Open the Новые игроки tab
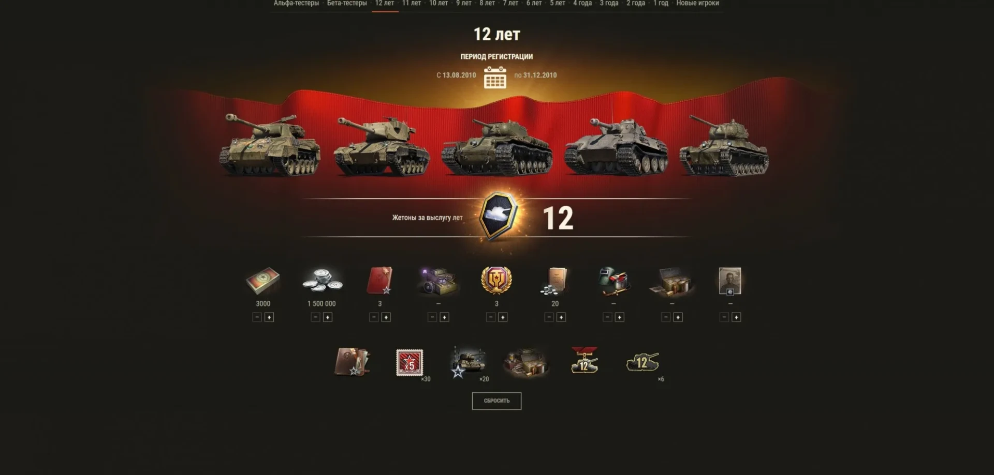The width and height of the screenshot is (994, 475). pyautogui.click(x=697, y=3)
